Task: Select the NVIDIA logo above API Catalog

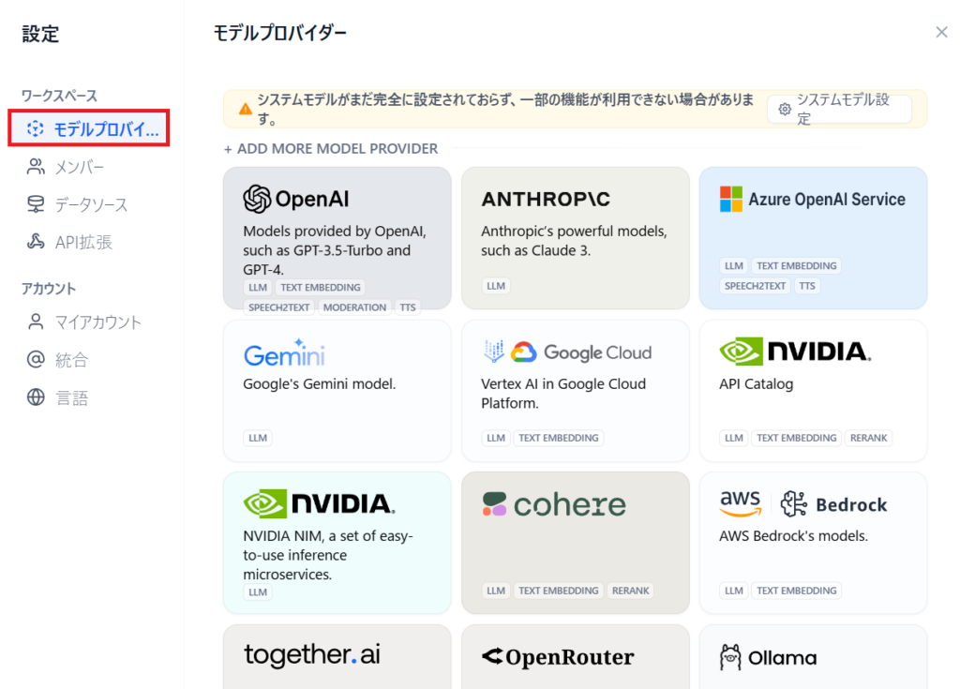Action: [x=795, y=352]
